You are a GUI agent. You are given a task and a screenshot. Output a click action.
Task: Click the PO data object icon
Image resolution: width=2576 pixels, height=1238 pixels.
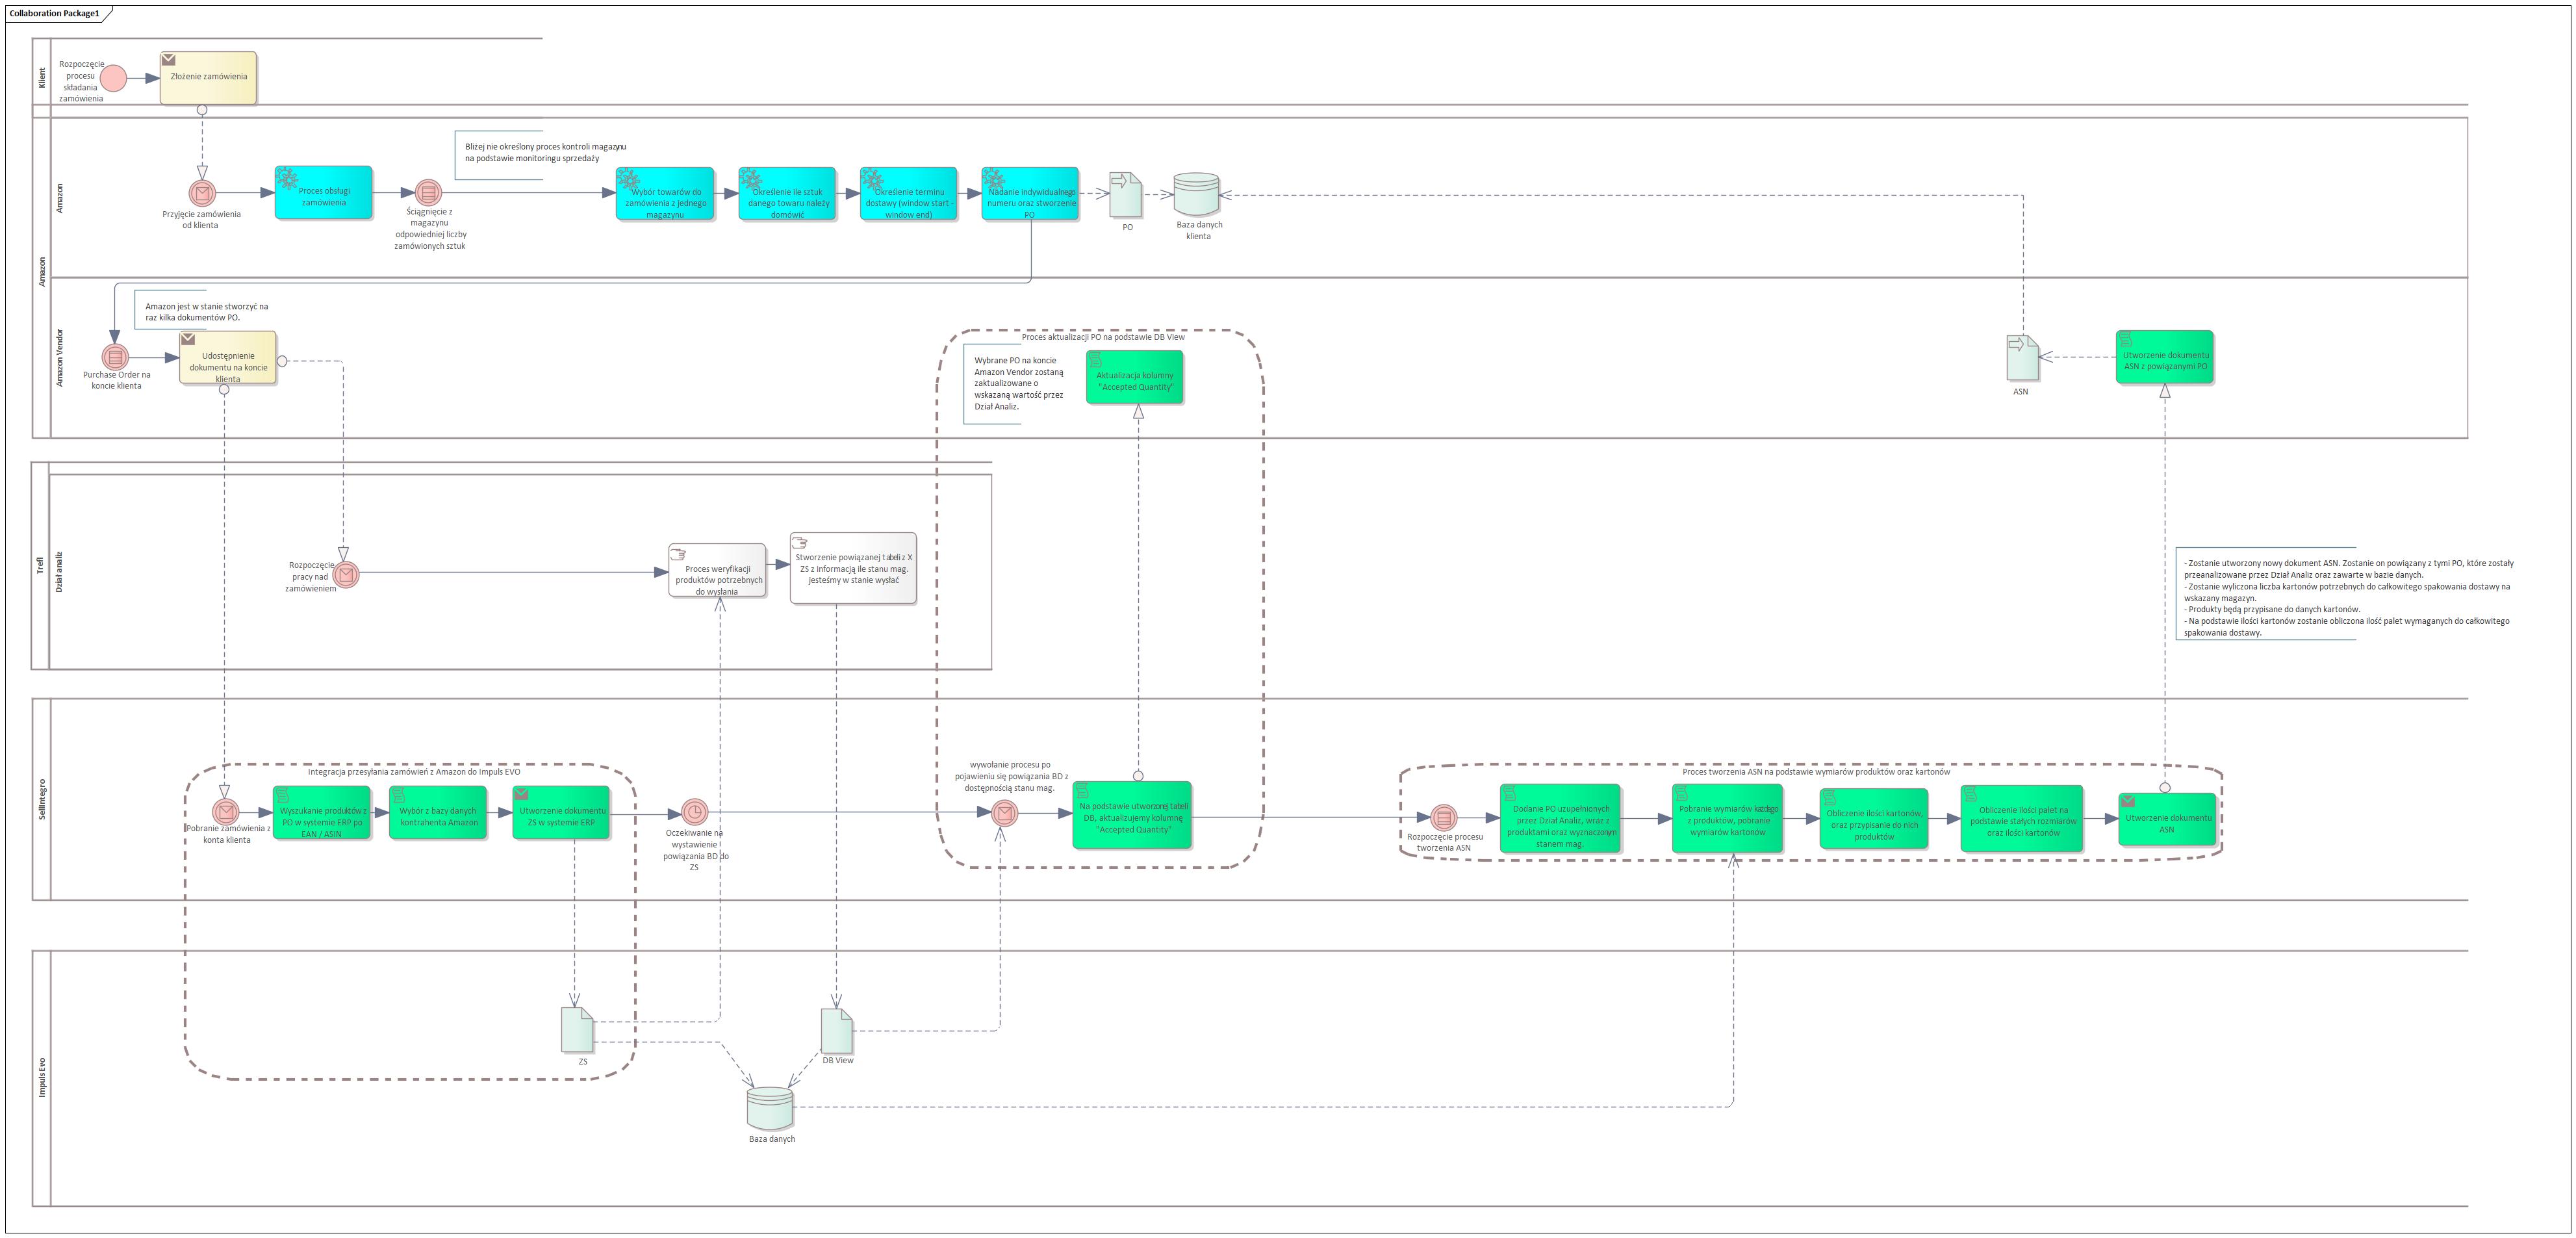coord(1125,195)
